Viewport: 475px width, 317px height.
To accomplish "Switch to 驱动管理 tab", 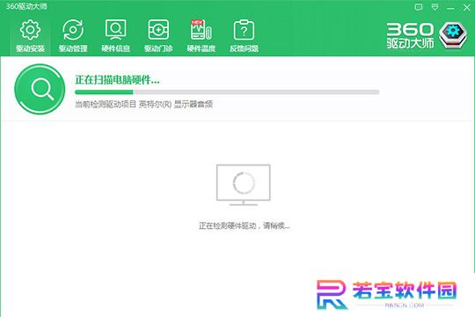I will [x=73, y=36].
